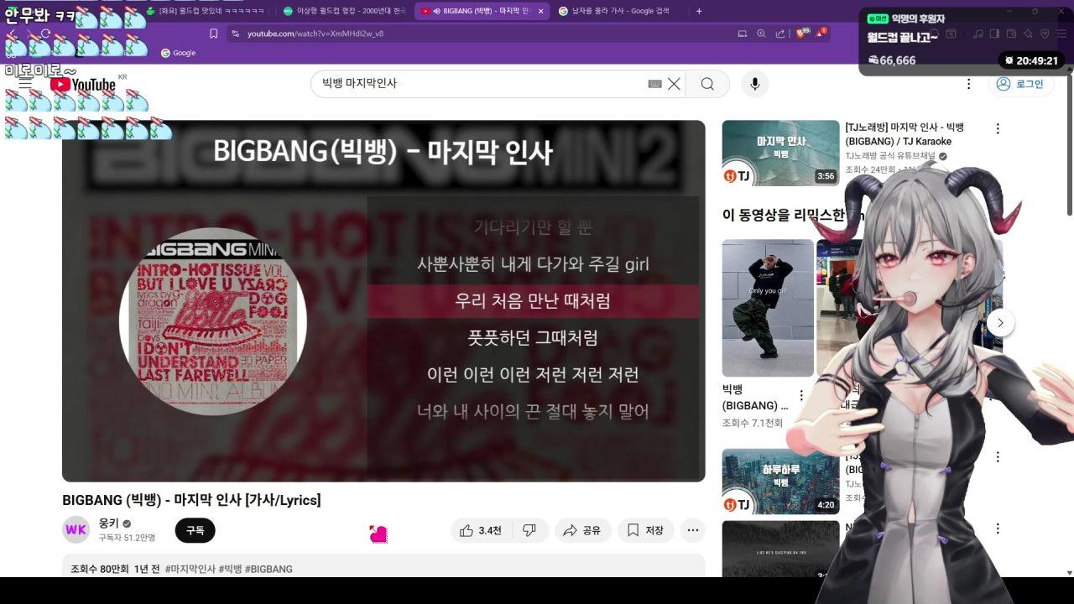Click the search field with 빅뱅 마지막인사
Image resolution: width=1074 pixels, height=604 pixels.
pos(478,84)
